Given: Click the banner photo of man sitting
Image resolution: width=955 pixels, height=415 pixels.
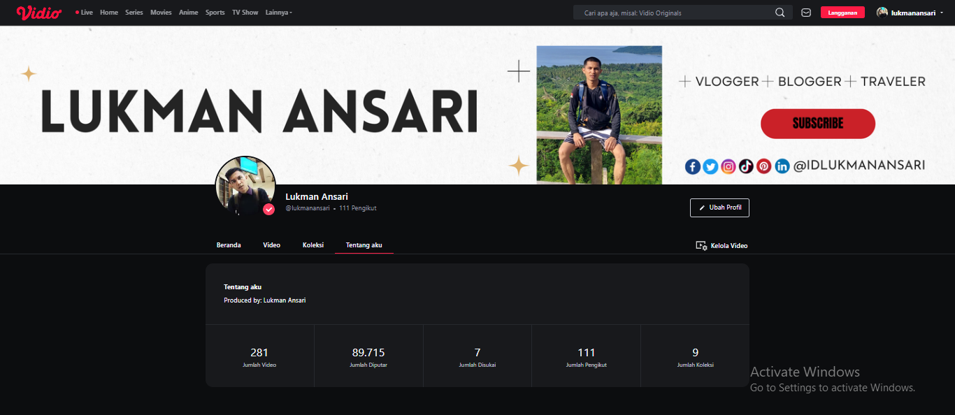Looking at the screenshot, I should 599,115.
